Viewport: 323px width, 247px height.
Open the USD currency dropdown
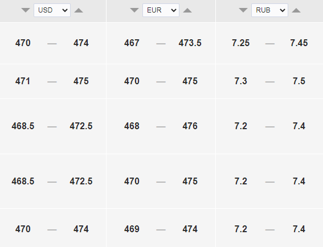[52, 10]
